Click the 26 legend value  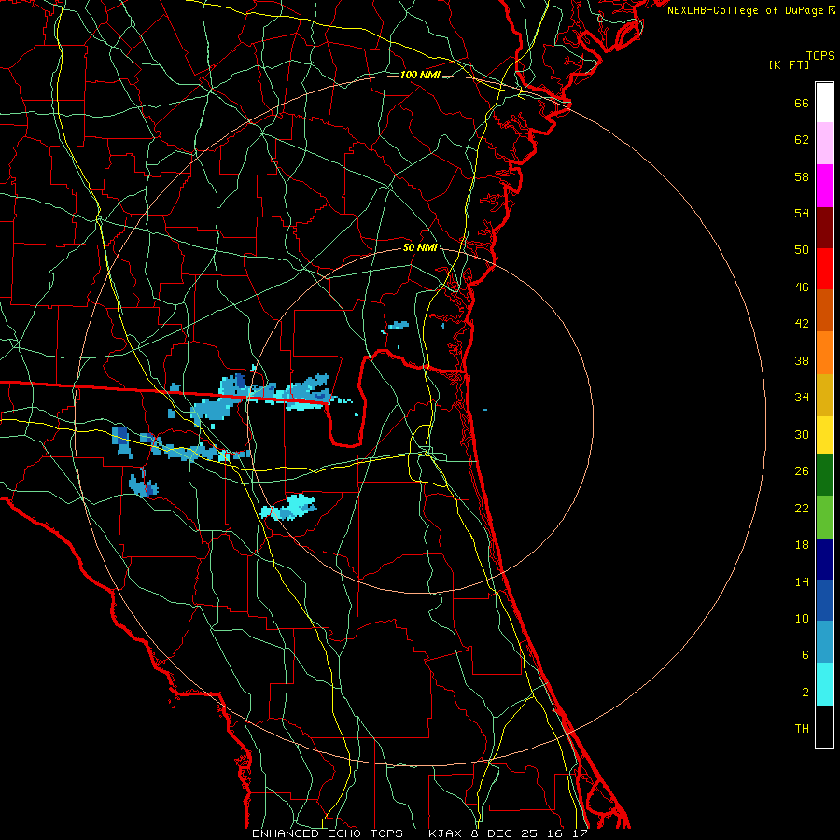[802, 471]
